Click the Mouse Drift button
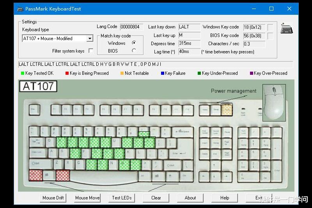312x208 pixels. click(x=53, y=198)
